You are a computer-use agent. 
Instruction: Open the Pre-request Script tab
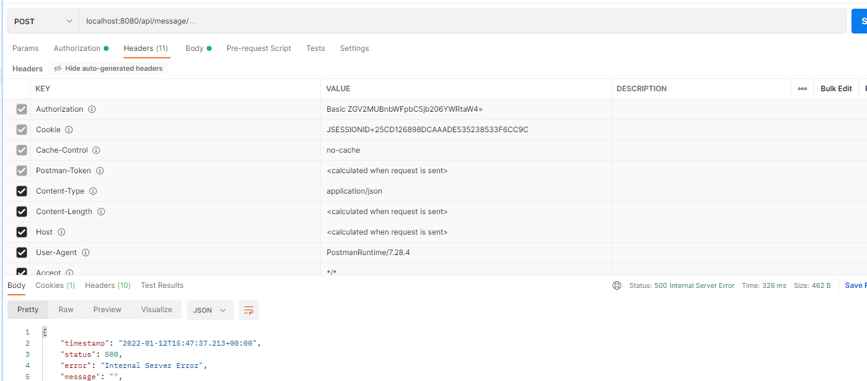click(x=258, y=48)
